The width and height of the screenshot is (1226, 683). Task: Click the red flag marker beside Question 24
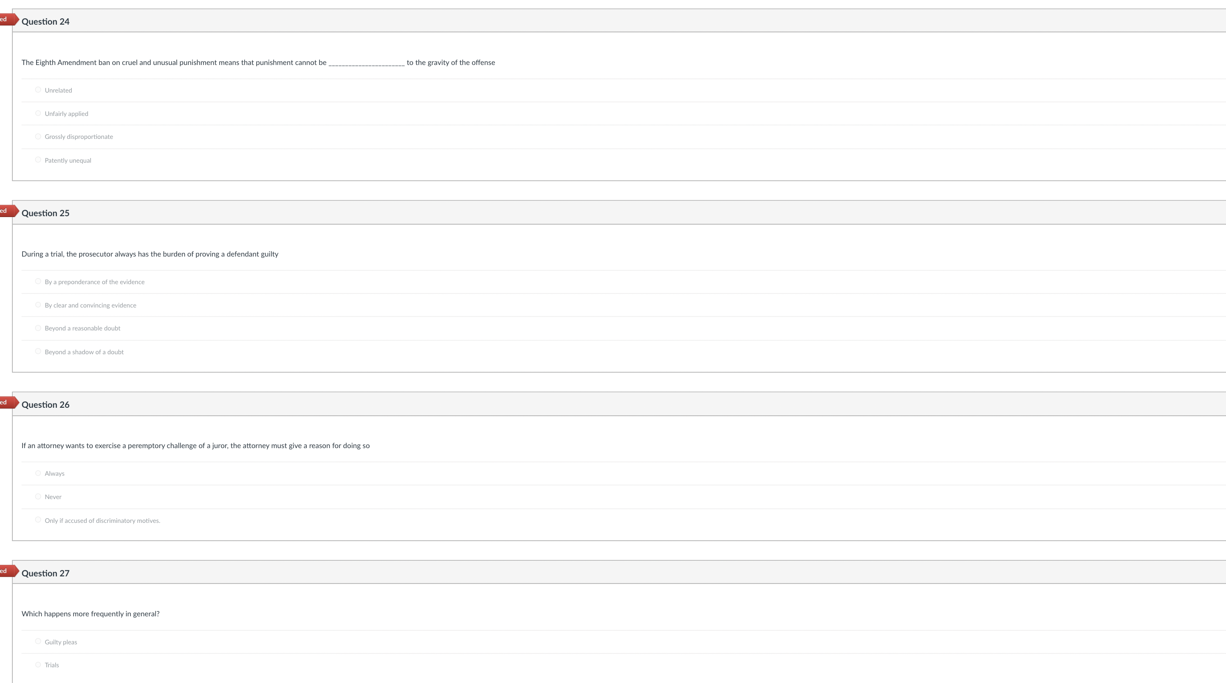point(7,20)
